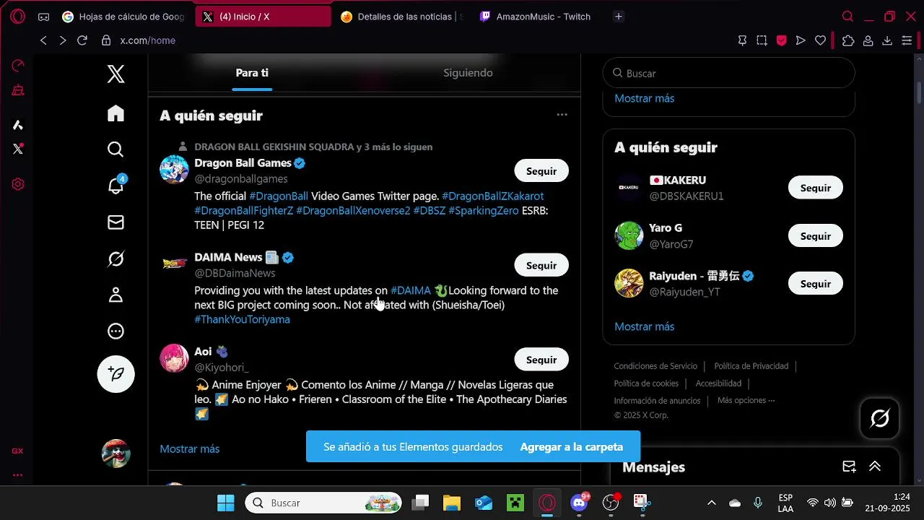Click Mostrar más under right A quién seguir
Image resolution: width=924 pixels, height=520 pixels.
pos(644,326)
